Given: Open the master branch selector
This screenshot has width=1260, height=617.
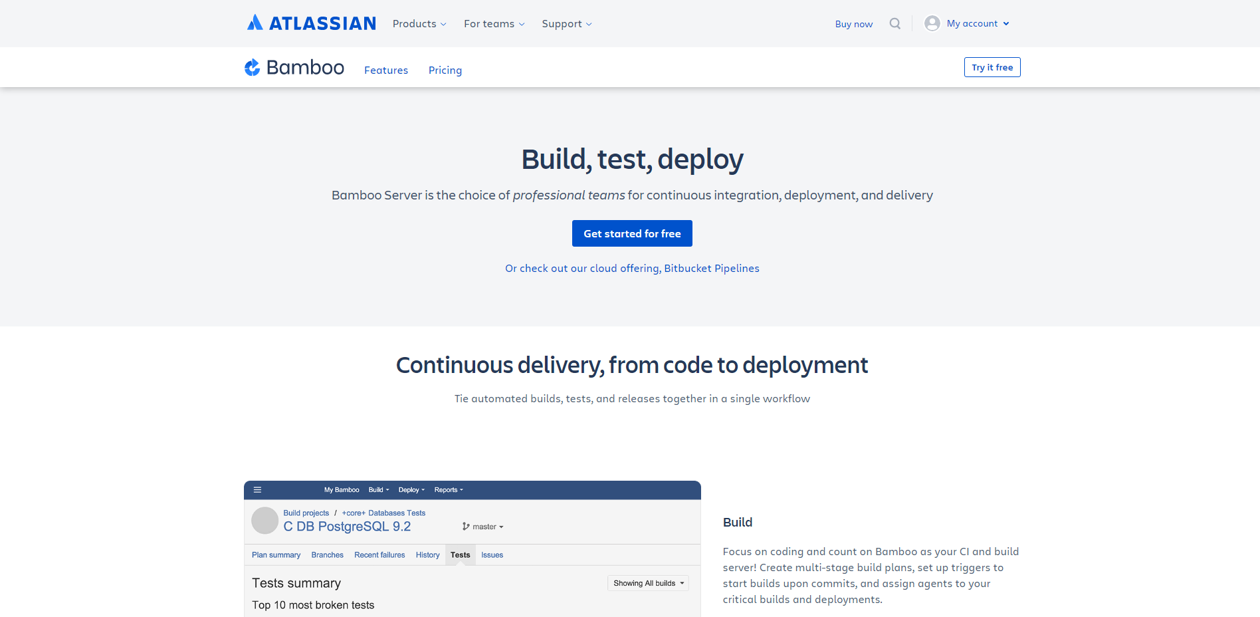Looking at the screenshot, I should (483, 527).
